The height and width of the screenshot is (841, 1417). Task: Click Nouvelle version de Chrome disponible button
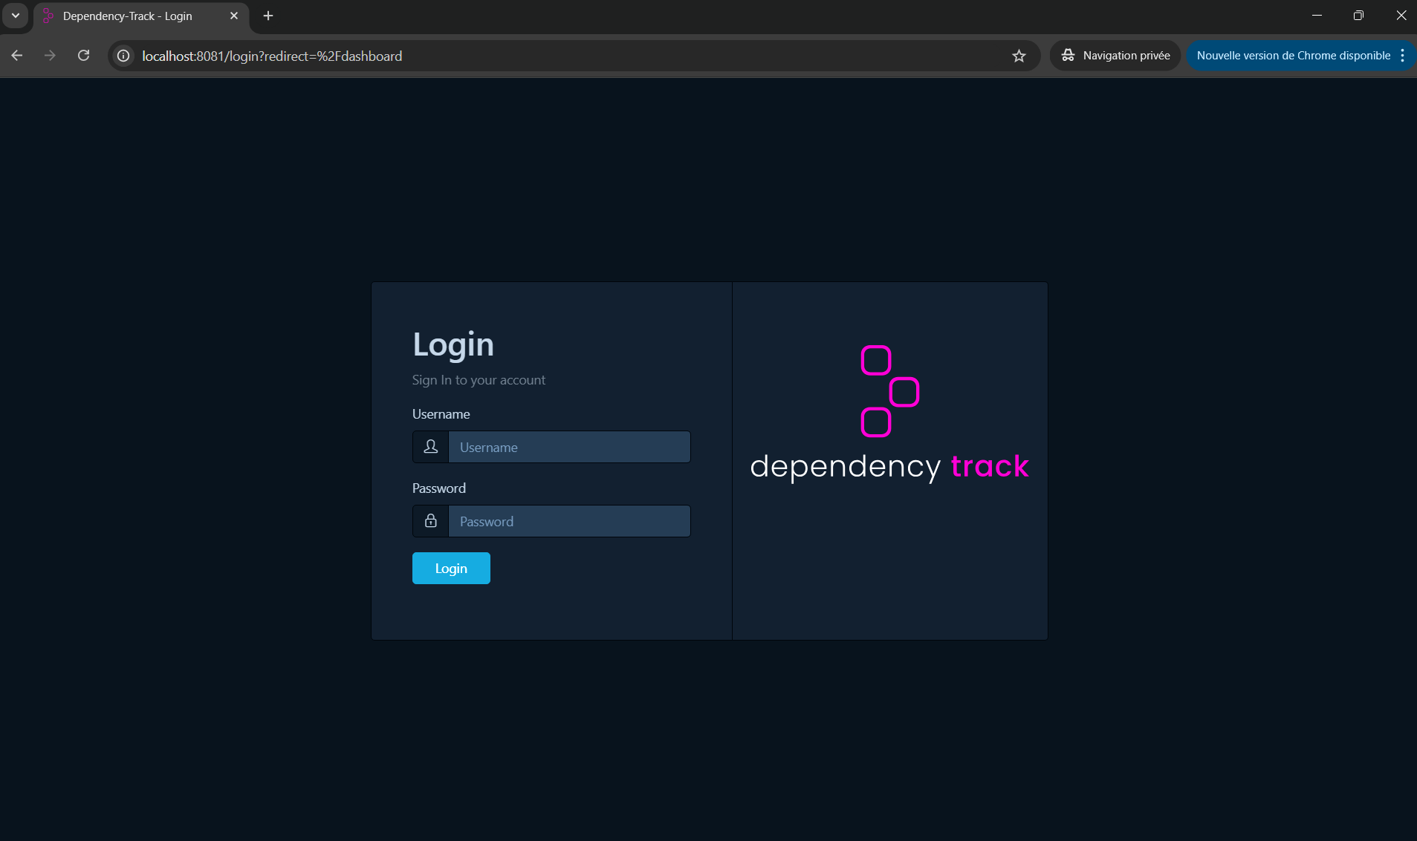[1293, 56]
